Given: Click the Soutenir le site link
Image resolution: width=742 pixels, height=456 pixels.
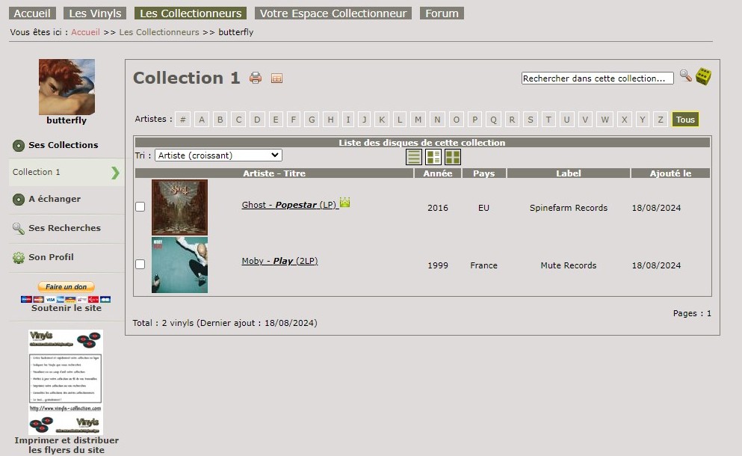Looking at the screenshot, I should tap(67, 308).
